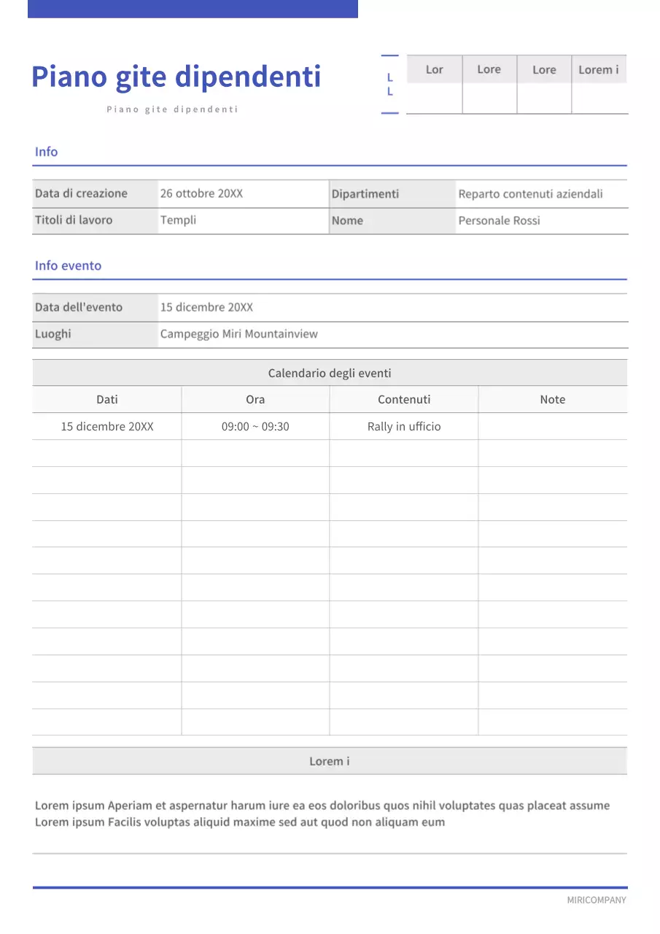Click the 'Personale Rossi' name field
The height and width of the screenshot is (934, 660).
[x=499, y=220]
